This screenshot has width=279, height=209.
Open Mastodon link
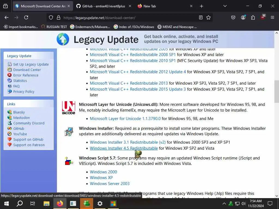tap(21, 118)
